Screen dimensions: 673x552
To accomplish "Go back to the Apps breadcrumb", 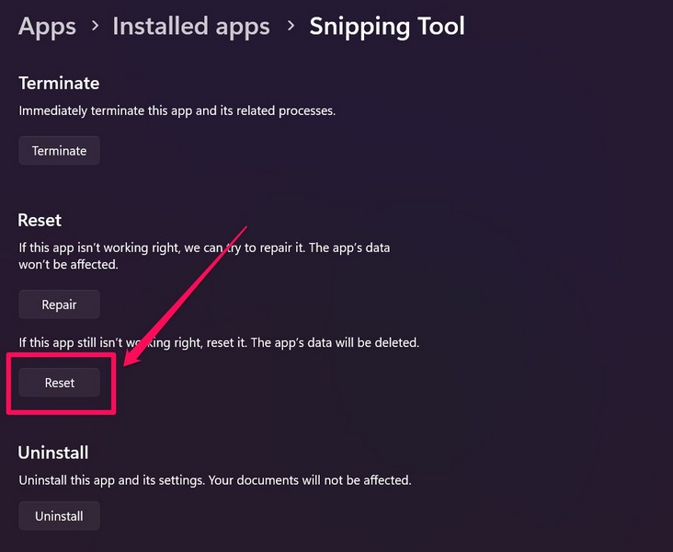I will click(46, 26).
